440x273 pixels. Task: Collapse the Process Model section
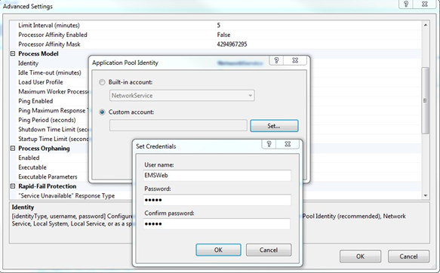pos(13,54)
